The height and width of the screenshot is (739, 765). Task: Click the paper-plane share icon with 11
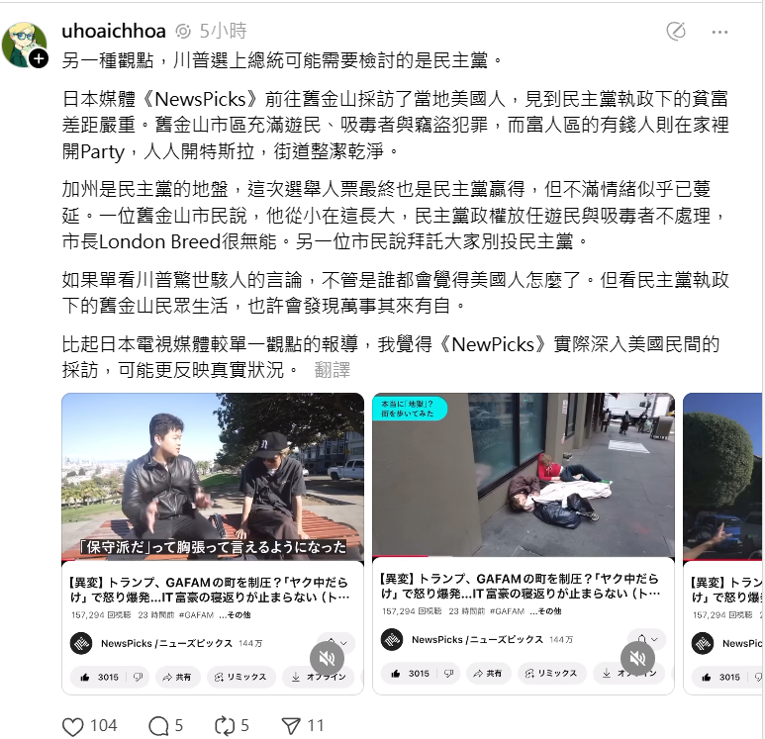[291, 726]
